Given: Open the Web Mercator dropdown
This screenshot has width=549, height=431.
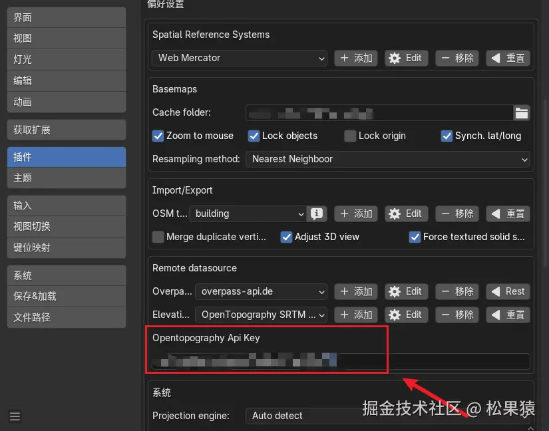Looking at the screenshot, I should [x=240, y=58].
